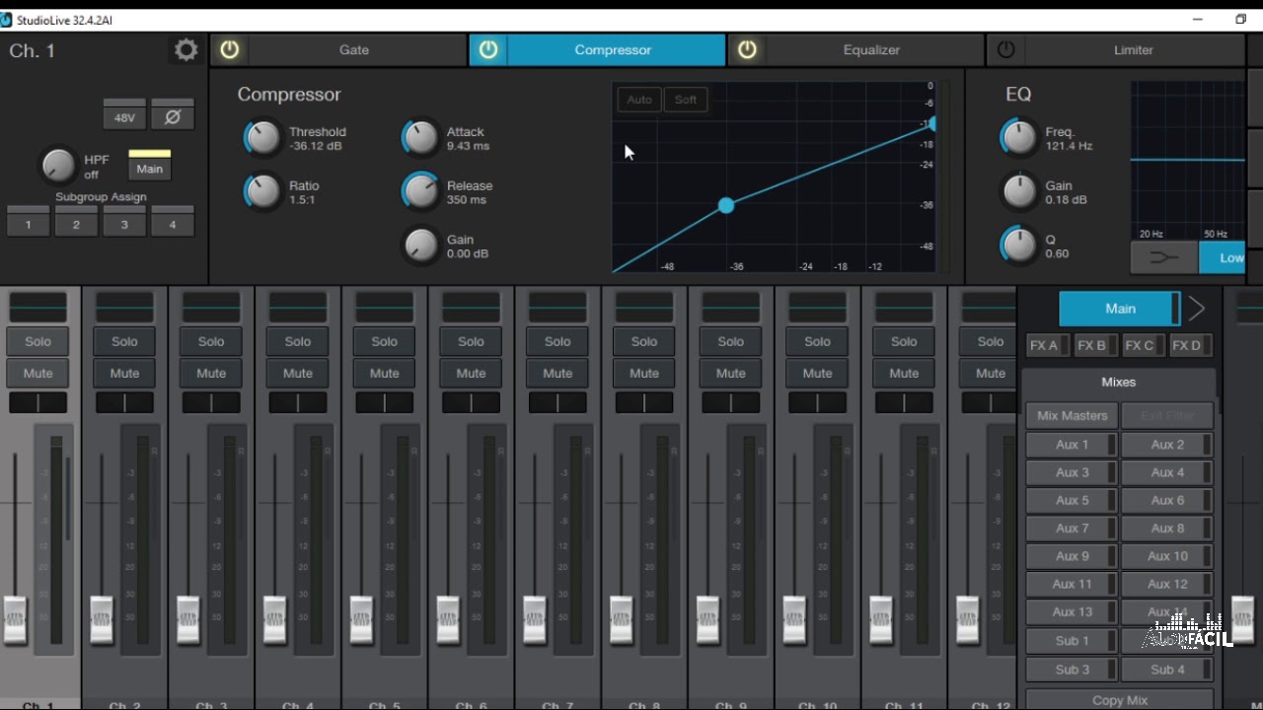Image resolution: width=1263 pixels, height=710 pixels.
Task: Toggle the Compressor power button
Action: click(488, 50)
